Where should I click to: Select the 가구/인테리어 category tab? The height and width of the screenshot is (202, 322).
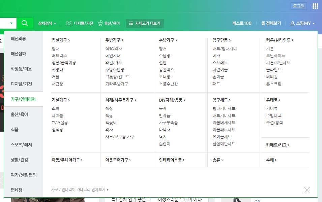[x=23, y=99]
